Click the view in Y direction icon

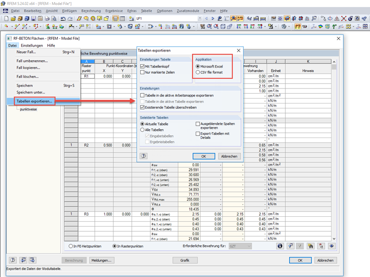[x=246, y=26]
